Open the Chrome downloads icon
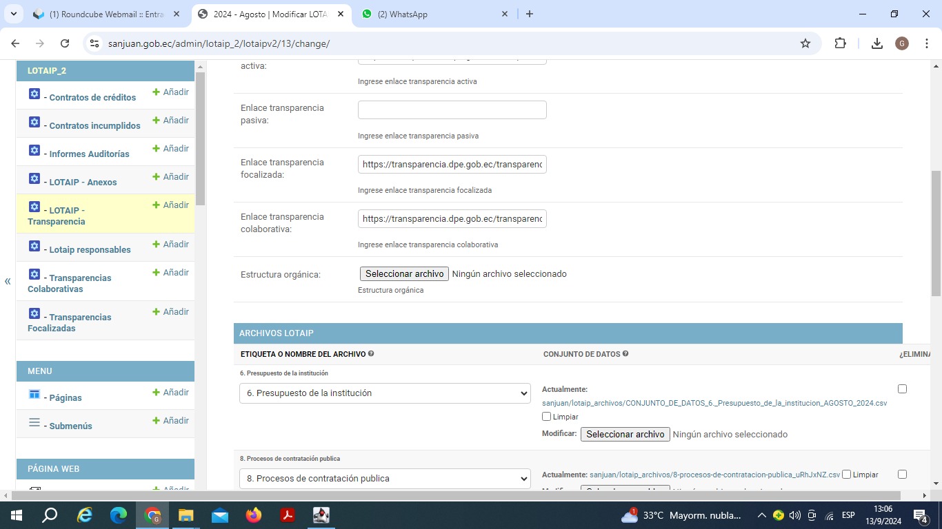The image size is (942, 529). (876, 43)
